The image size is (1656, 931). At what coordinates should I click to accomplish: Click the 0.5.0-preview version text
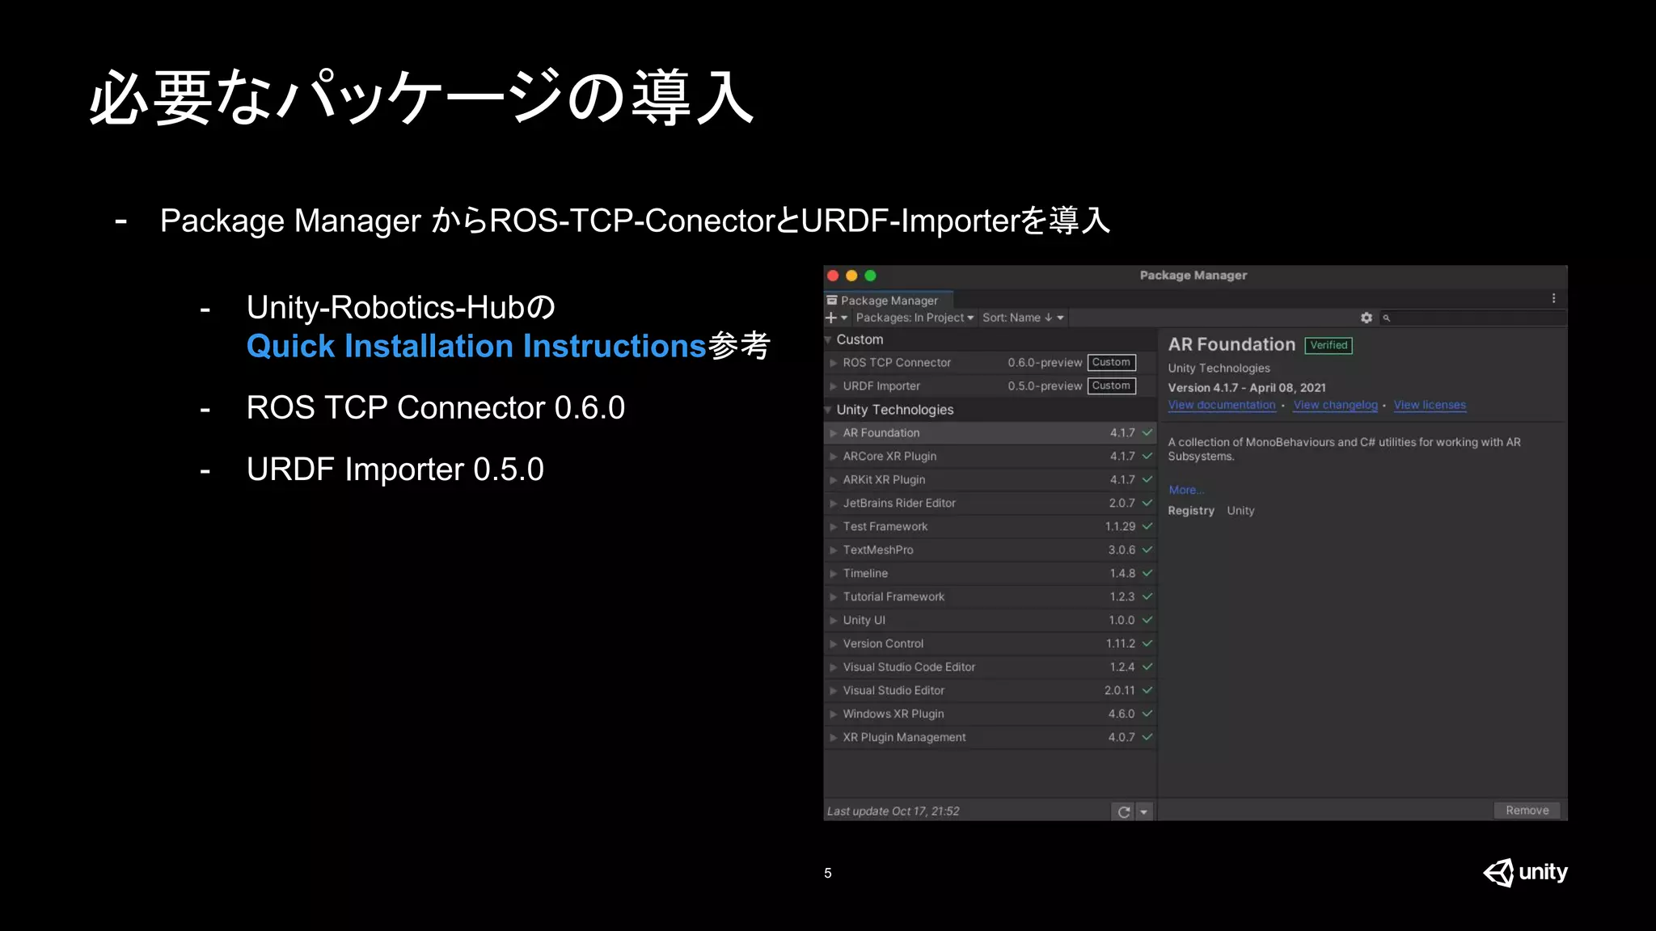[x=1045, y=386]
